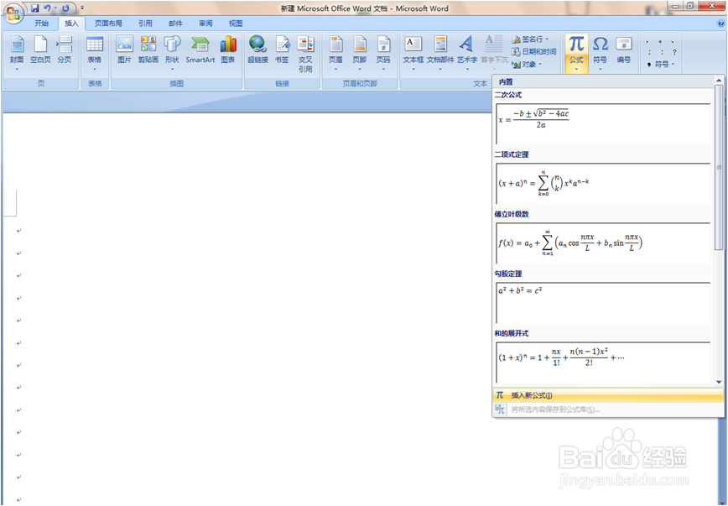Insert the expansion of a sum equation
The height and width of the screenshot is (506, 728).
tap(603, 362)
